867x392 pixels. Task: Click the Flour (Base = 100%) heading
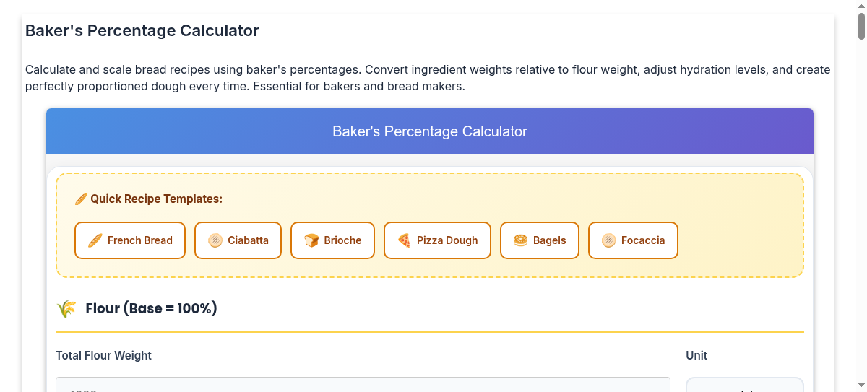[151, 309]
